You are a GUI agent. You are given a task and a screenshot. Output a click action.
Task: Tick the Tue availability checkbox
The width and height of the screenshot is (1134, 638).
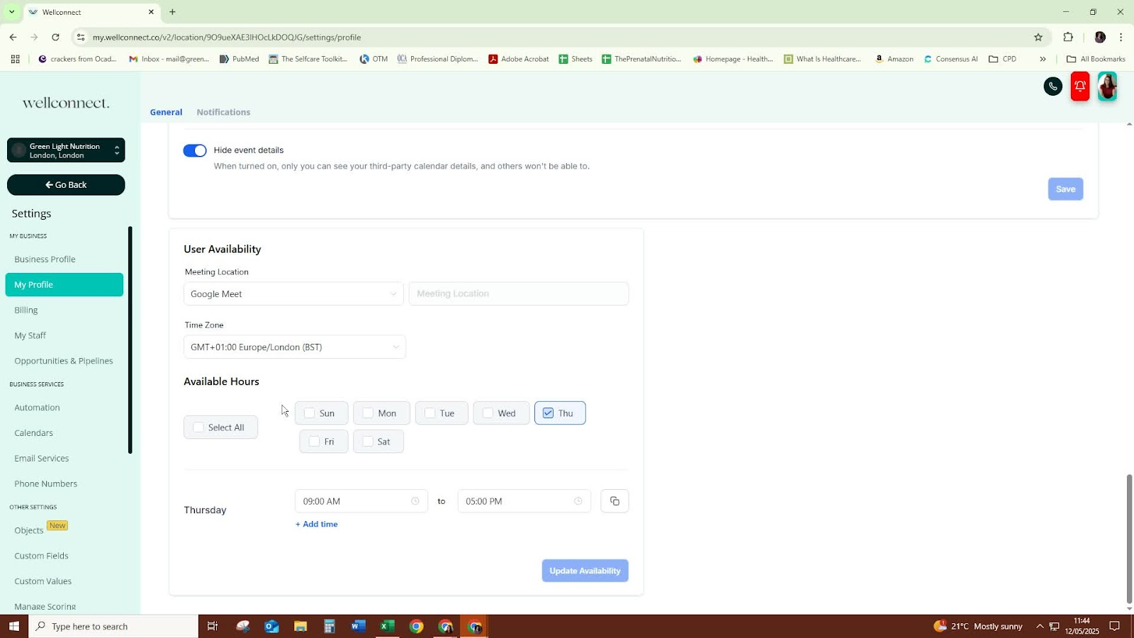pos(430,413)
